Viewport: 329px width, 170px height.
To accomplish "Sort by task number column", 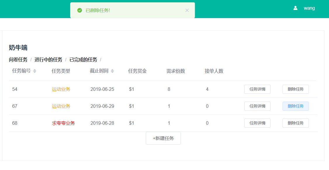I will [34, 71].
